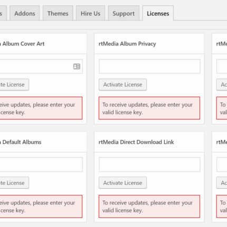227x227 pixels.
Task: Click the rtMedia Direct Download Link heading
Action: tap(136, 142)
